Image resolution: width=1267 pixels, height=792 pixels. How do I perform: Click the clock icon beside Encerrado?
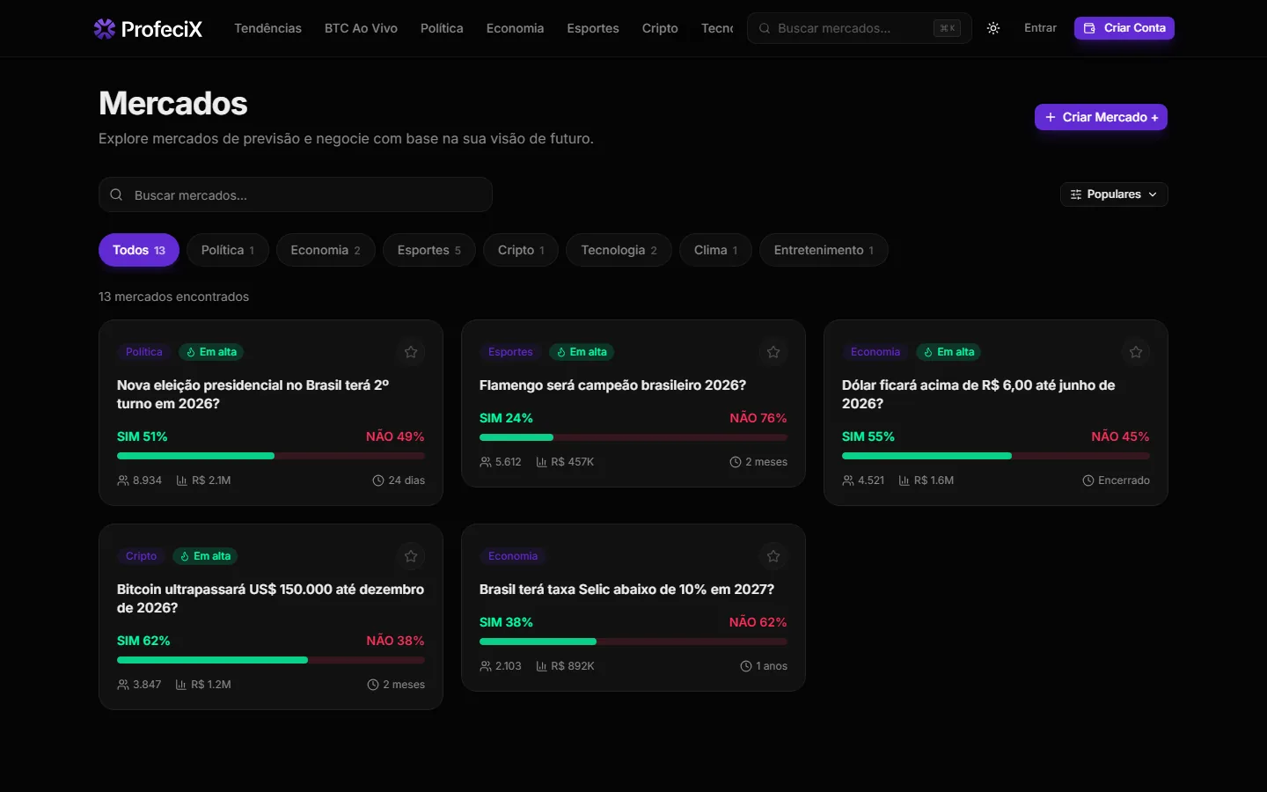point(1088,480)
